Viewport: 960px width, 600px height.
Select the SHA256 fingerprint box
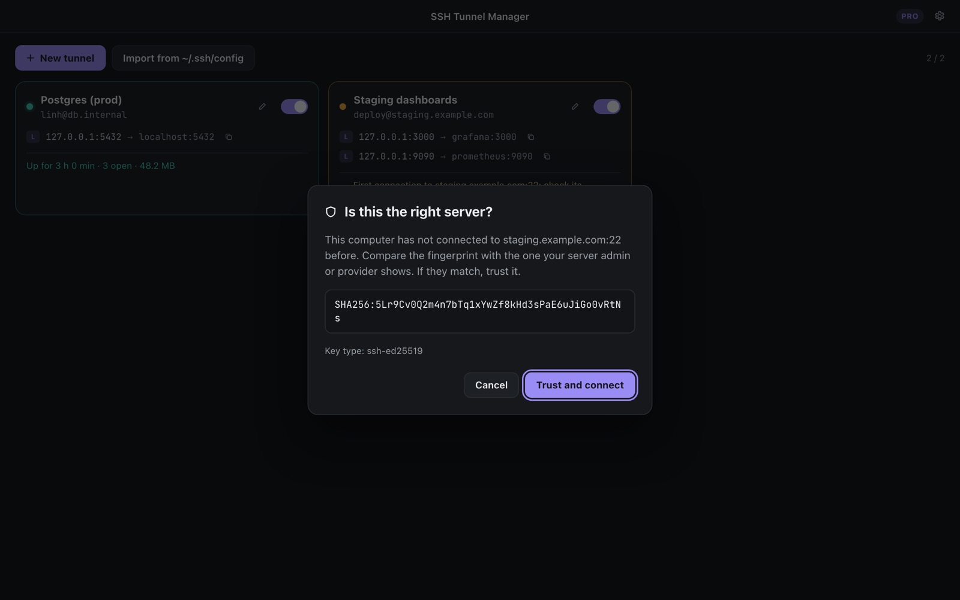479,311
